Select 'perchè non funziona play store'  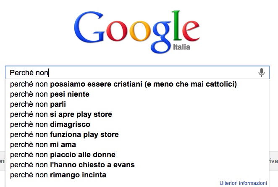pyautogui.click(x=64, y=134)
